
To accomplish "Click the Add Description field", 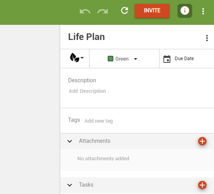I will tap(87, 91).
